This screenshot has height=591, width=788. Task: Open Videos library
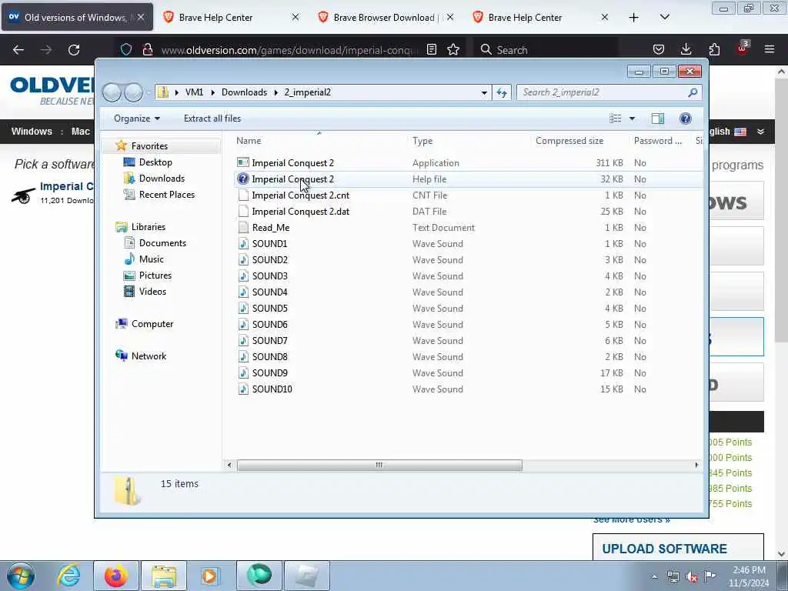click(x=152, y=291)
